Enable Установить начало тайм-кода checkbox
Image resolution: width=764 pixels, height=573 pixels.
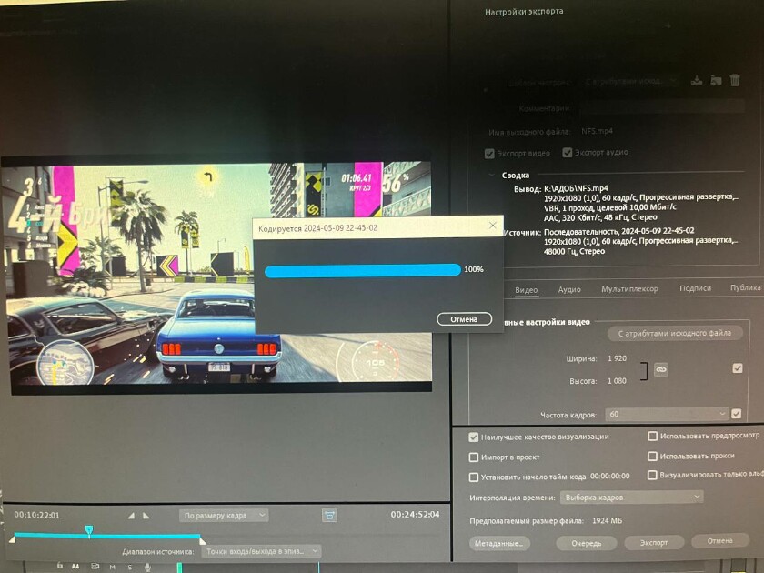coord(474,477)
